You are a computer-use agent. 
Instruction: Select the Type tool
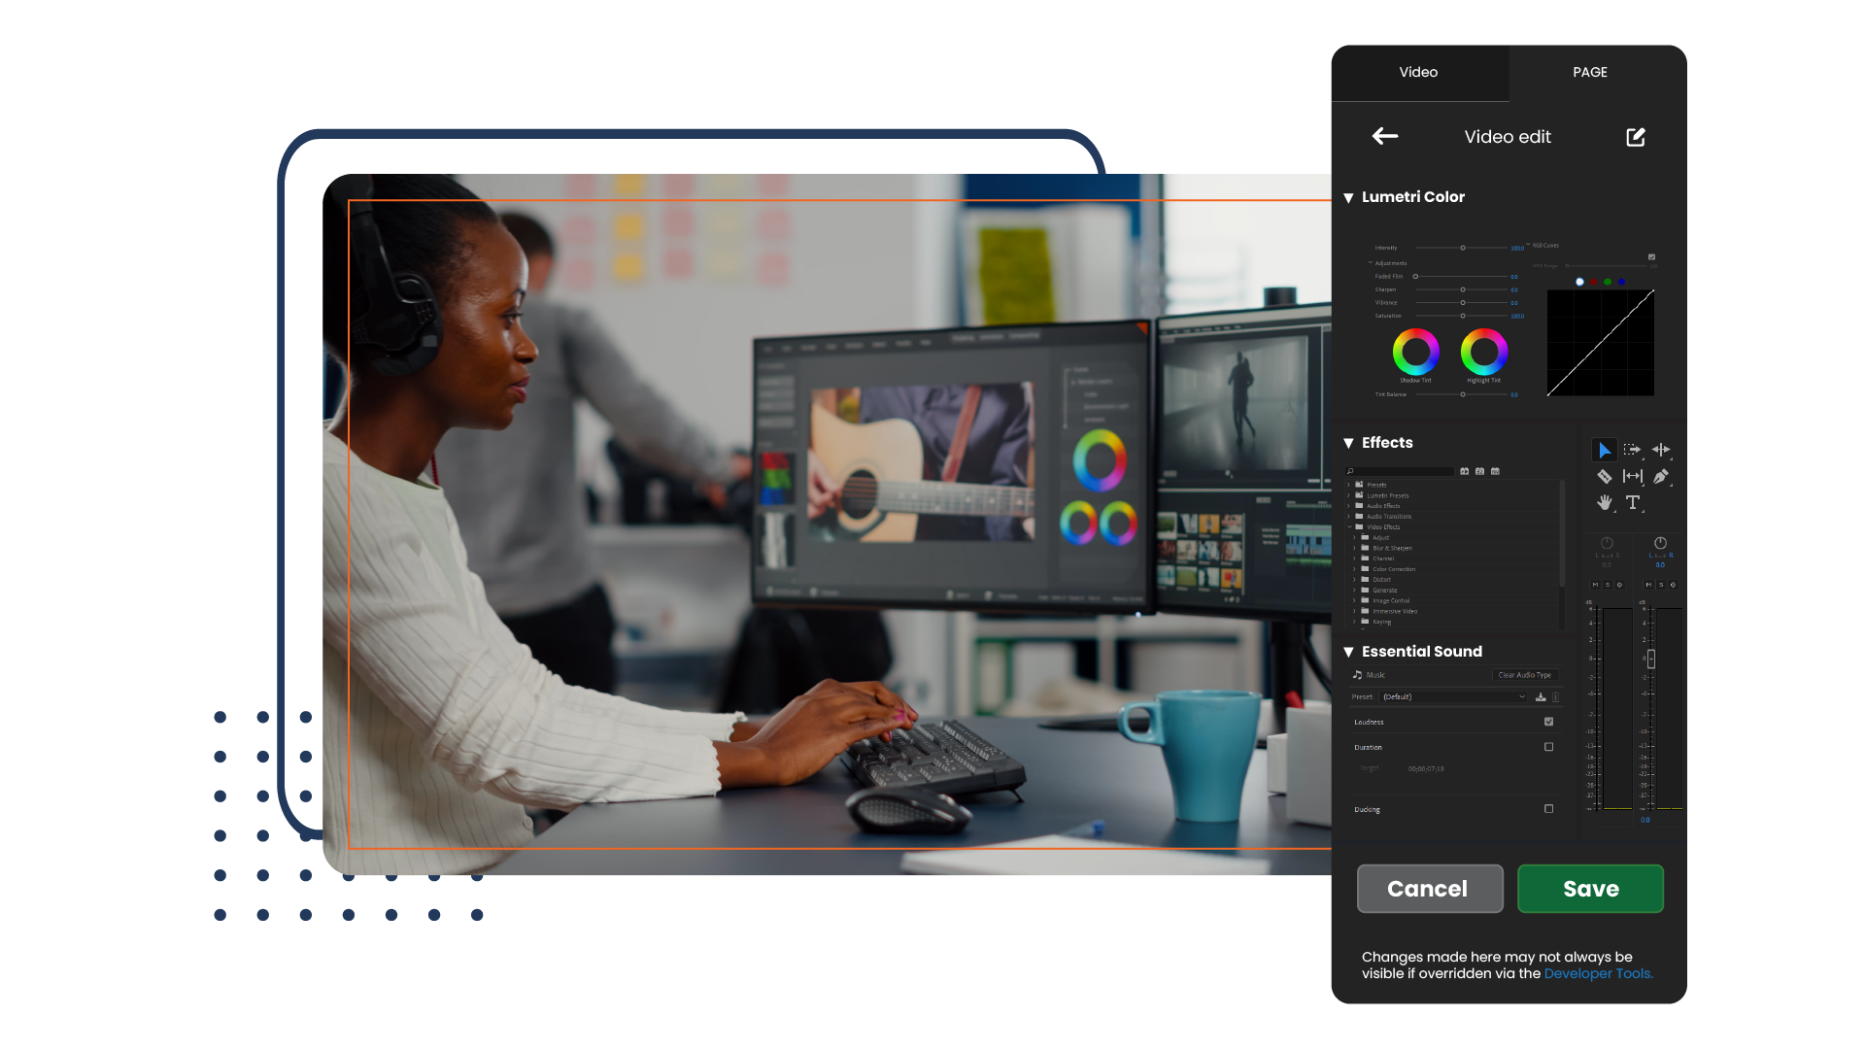pos(1633,503)
